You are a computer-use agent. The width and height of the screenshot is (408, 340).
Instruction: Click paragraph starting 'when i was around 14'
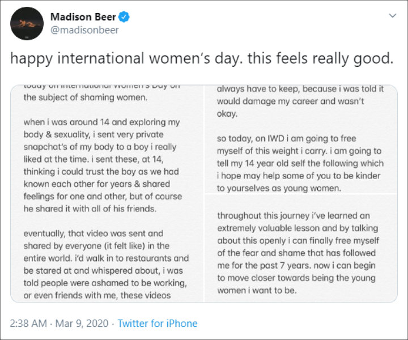click(x=103, y=165)
